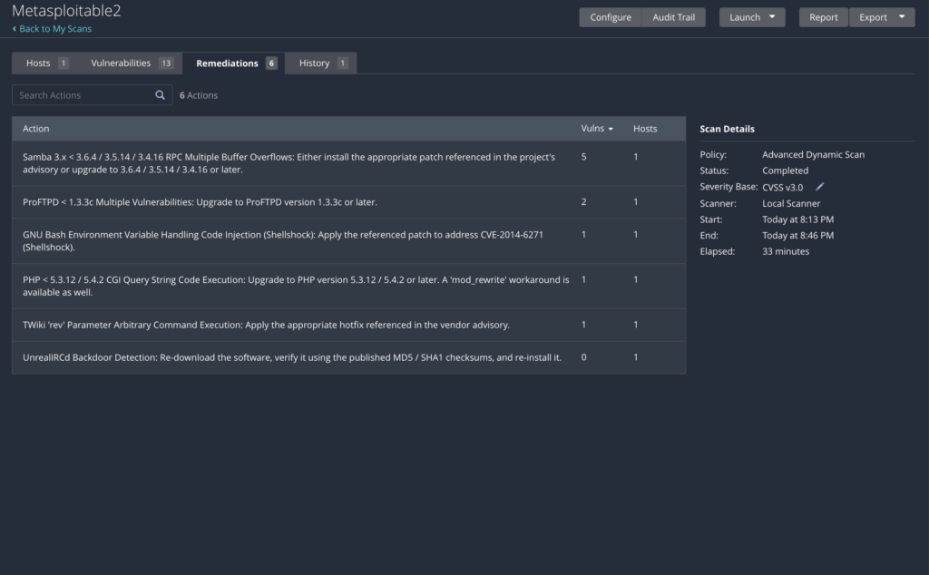Generate a Report

point(824,17)
